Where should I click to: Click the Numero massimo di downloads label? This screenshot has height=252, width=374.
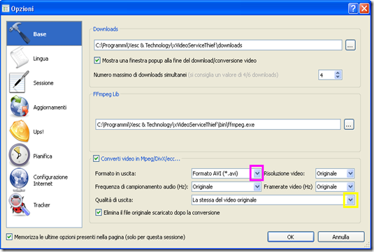pos(140,75)
